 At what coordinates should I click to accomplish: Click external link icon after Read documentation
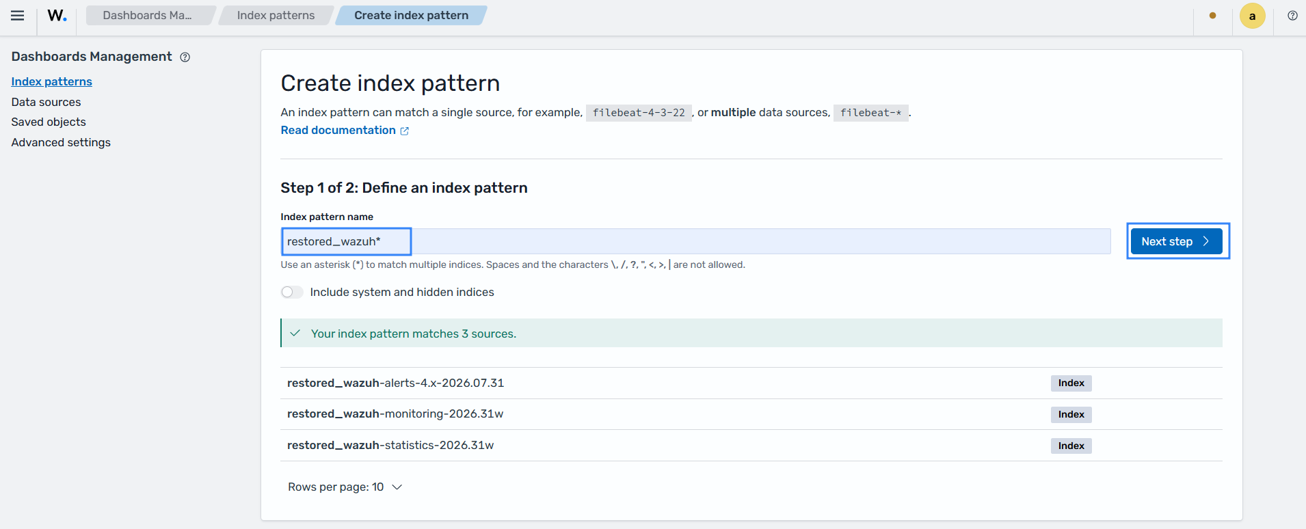404,131
